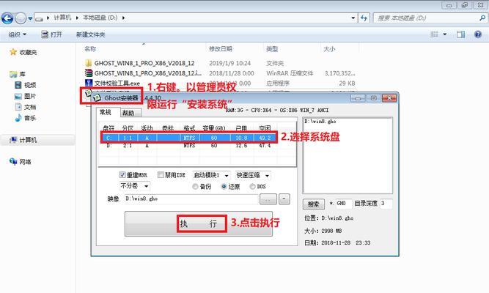This screenshot has width=489, height=293.
Task: Select the 文件校验工具.exe icon
Action: pyautogui.click(x=89, y=83)
